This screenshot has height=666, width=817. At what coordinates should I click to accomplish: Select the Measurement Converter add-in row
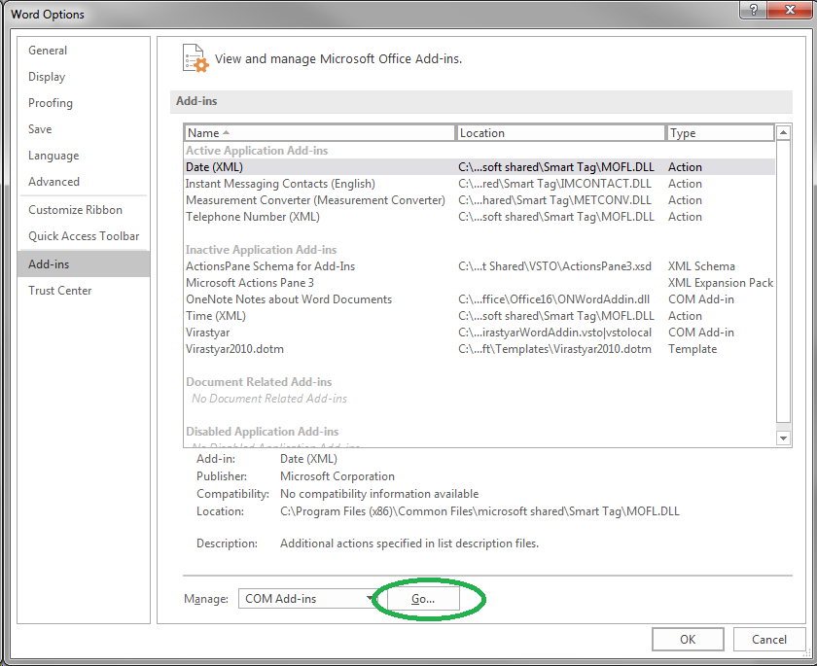pyautogui.click(x=480, y=200)
